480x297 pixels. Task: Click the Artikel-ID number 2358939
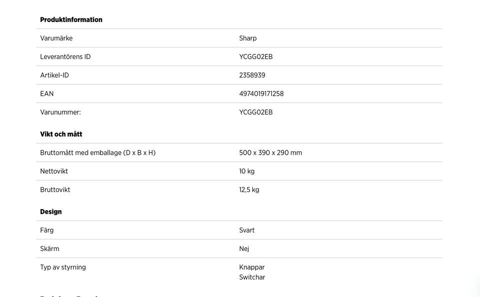tap(252, 75)
